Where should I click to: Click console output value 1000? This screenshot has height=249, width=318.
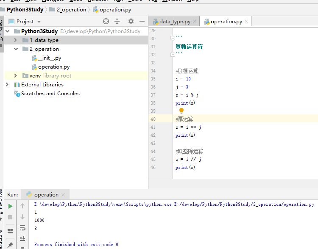(x=39, y=221)
